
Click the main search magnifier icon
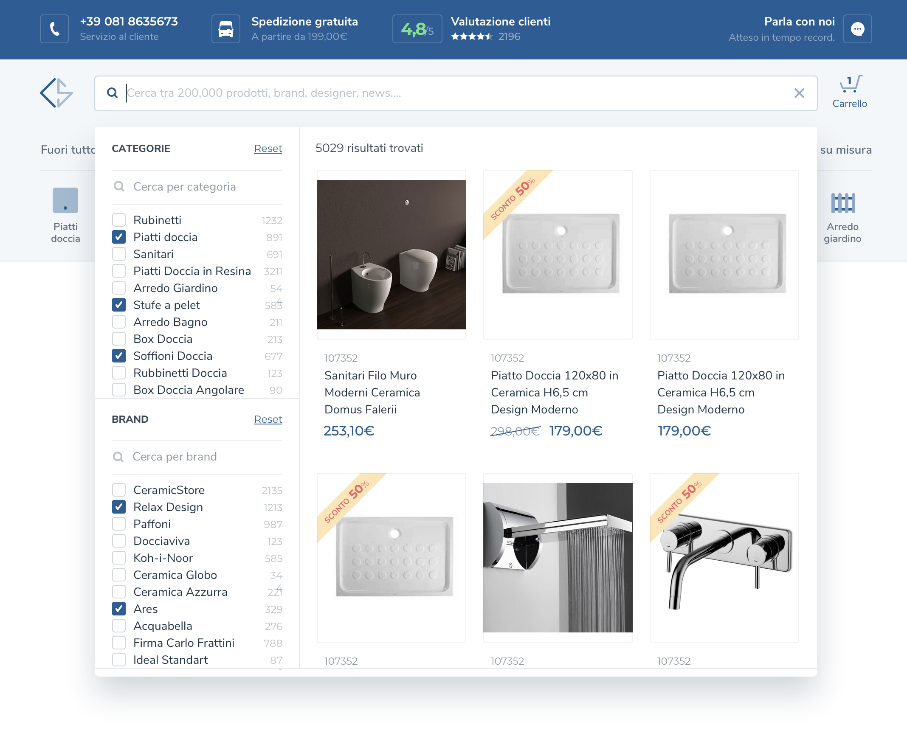tap(112, 93)
